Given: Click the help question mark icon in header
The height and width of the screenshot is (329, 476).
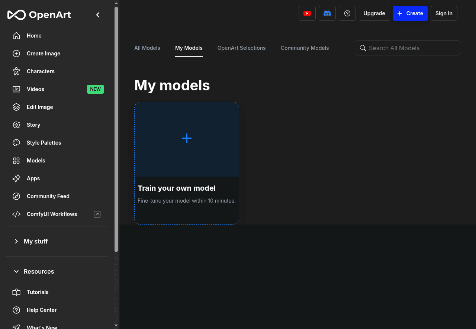Looking at the screenshot, I should (x=347, y=13).
